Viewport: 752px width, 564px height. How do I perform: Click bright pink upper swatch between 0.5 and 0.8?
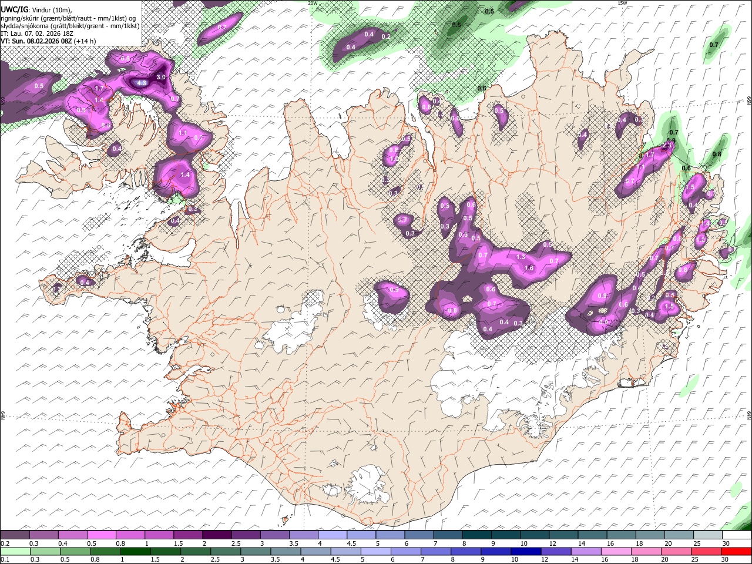(x=102, y=535)
